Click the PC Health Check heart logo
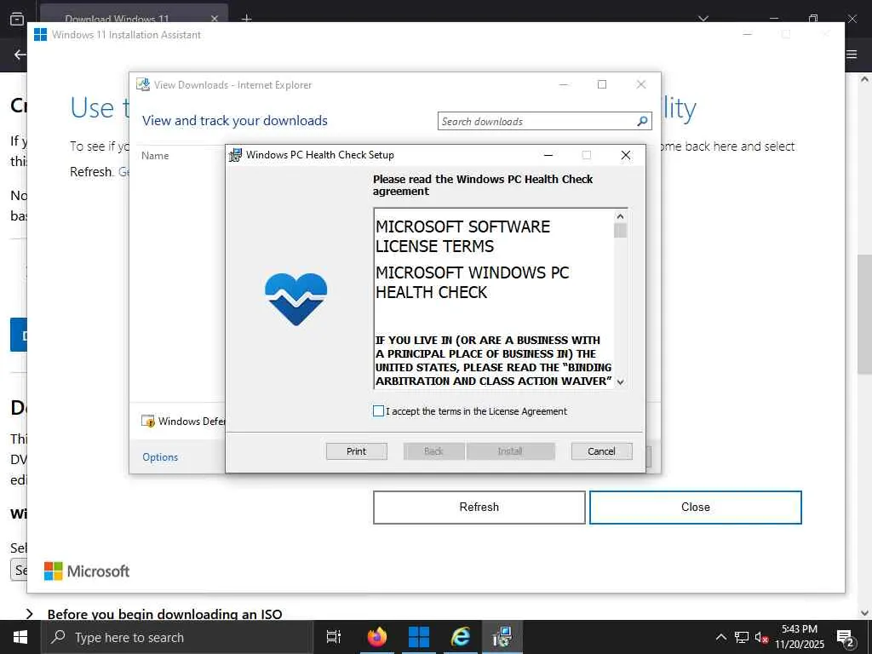This screenshot has height=654, width=872. click(x=295, y=299)
